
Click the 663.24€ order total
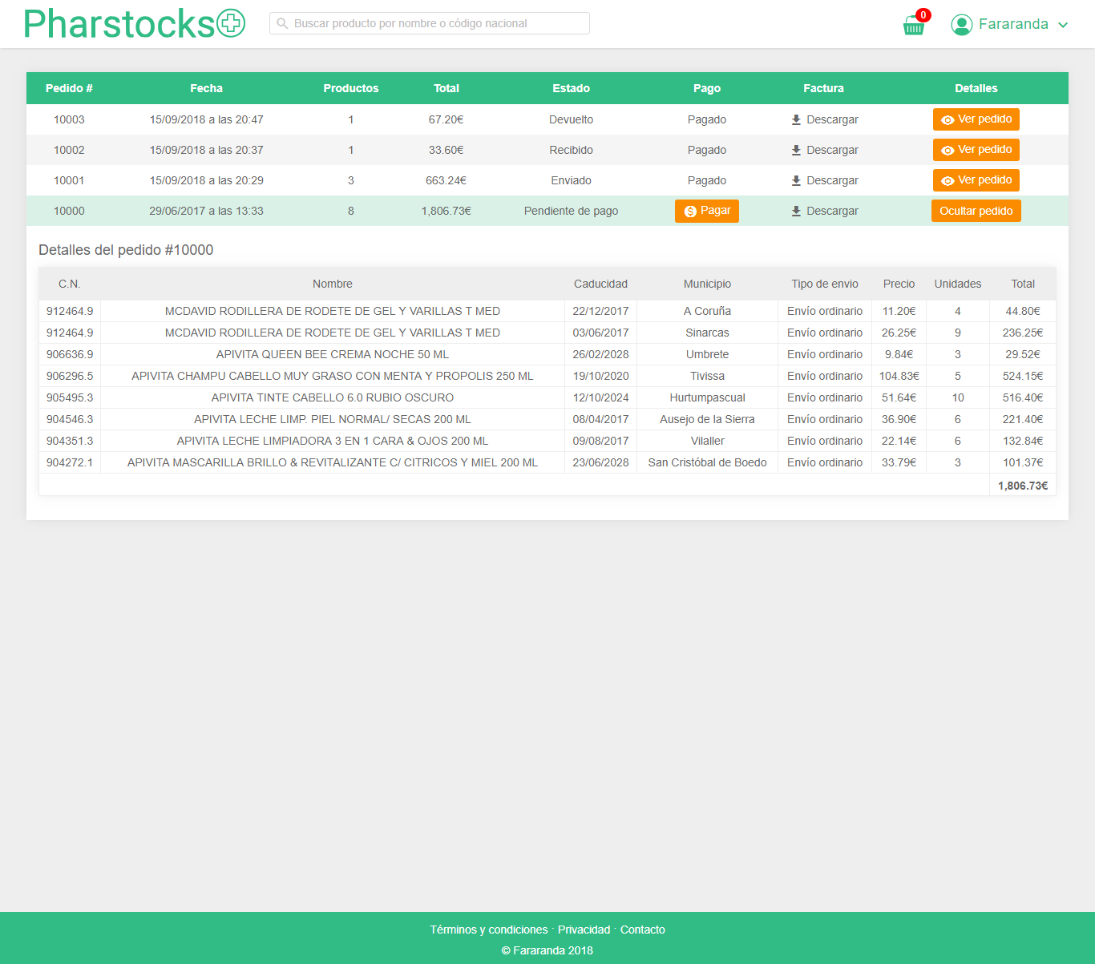[x=446, y=180]
